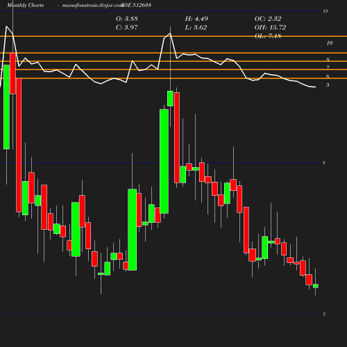Click the "5" price axis label
The width and height of the screenshot is (347, 347).
328,85
